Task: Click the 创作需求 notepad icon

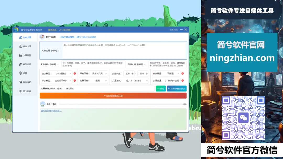Action: coord(42,37)
